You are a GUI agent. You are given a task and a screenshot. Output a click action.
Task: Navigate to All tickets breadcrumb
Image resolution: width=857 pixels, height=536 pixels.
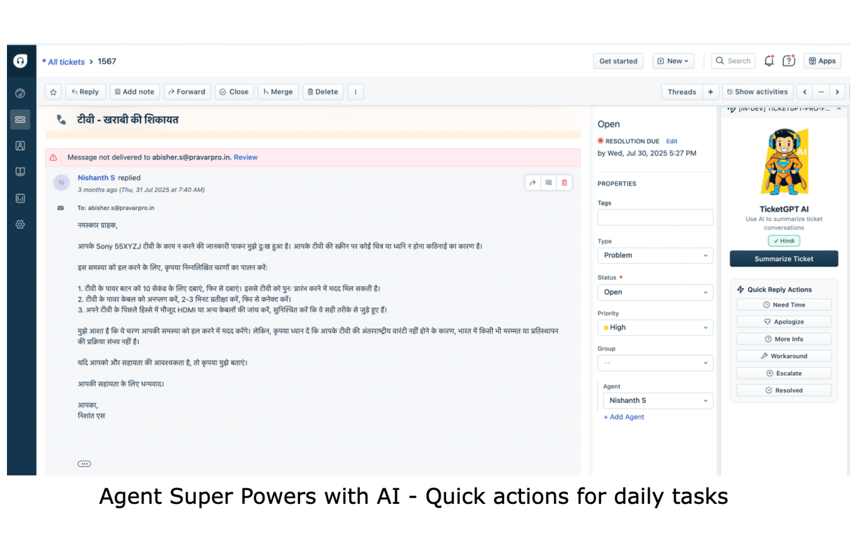pyautogui.click(x=66, y=62)
